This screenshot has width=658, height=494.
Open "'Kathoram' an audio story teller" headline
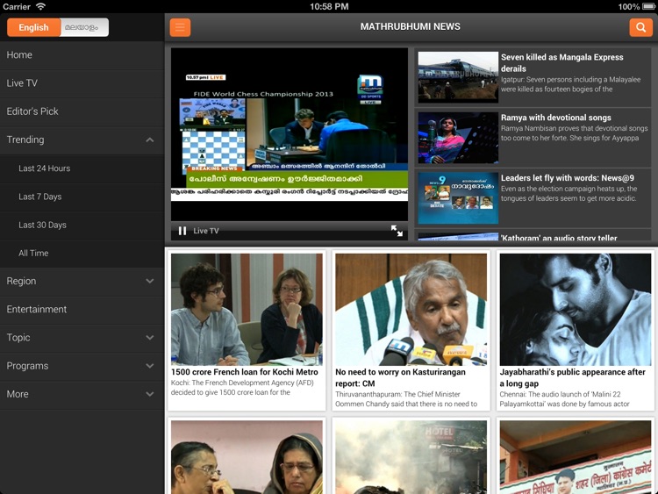pyautogui.click(x=559, y=238)
